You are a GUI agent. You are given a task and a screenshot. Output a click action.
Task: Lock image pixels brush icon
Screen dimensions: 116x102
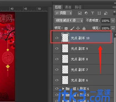tap(72, 28)
